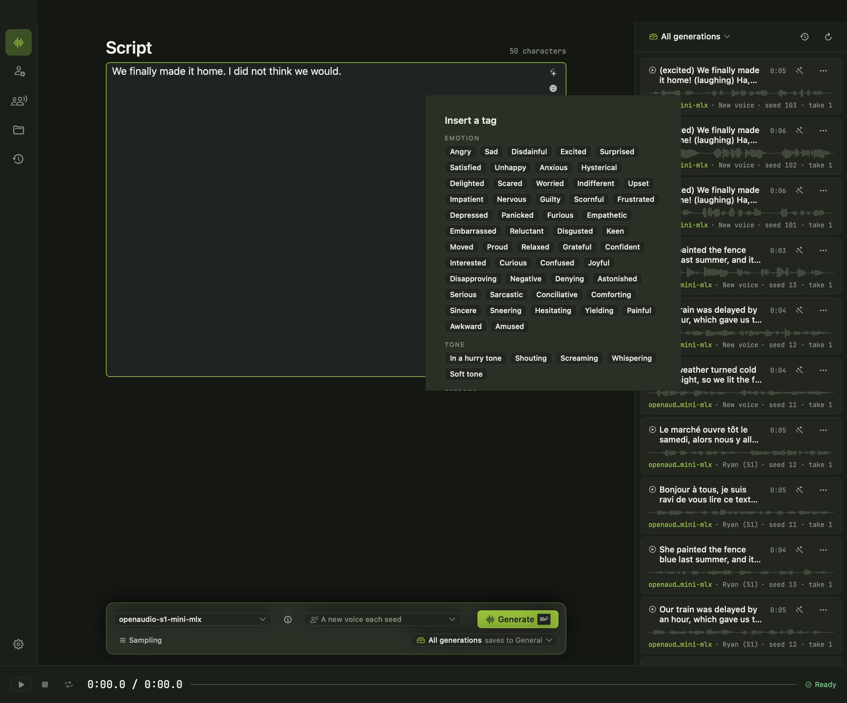Insert the Soft tone tag
Screen dimensions: 847x703
click(x=466, y=374)
